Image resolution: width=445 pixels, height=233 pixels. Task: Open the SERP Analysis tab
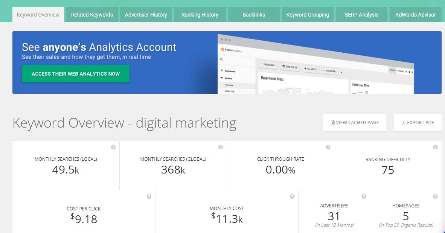point(361,15)
